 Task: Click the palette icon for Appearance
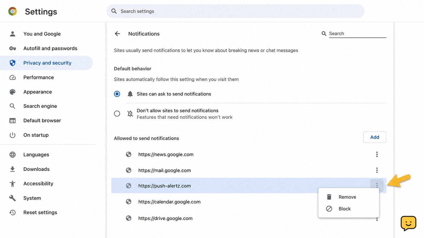(12, 92)
